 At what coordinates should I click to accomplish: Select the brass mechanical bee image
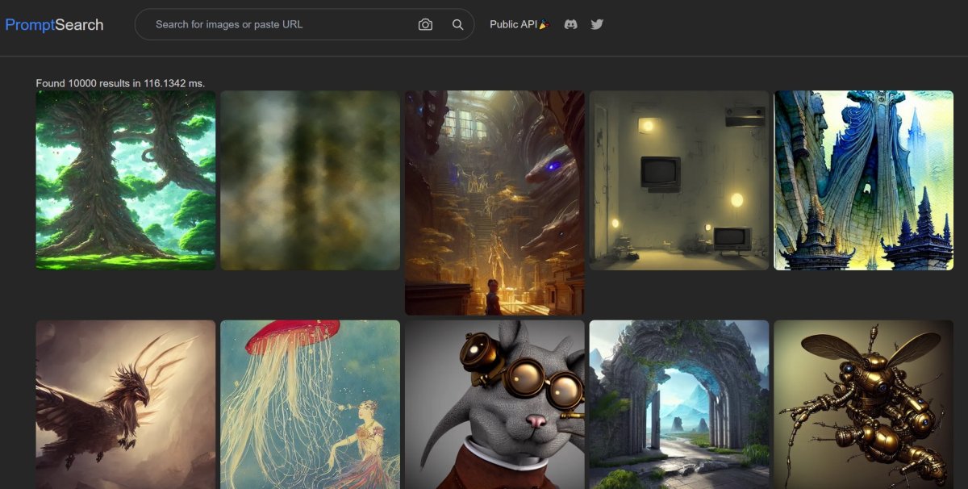[x=863, y=403]
